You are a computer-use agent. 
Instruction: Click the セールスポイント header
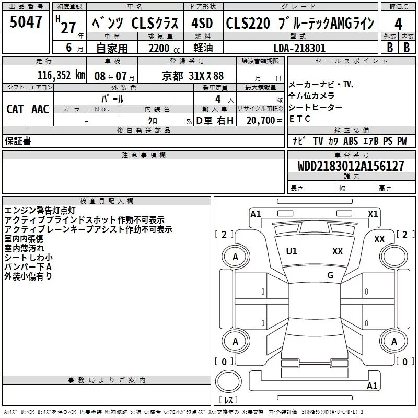coord(351,61)
